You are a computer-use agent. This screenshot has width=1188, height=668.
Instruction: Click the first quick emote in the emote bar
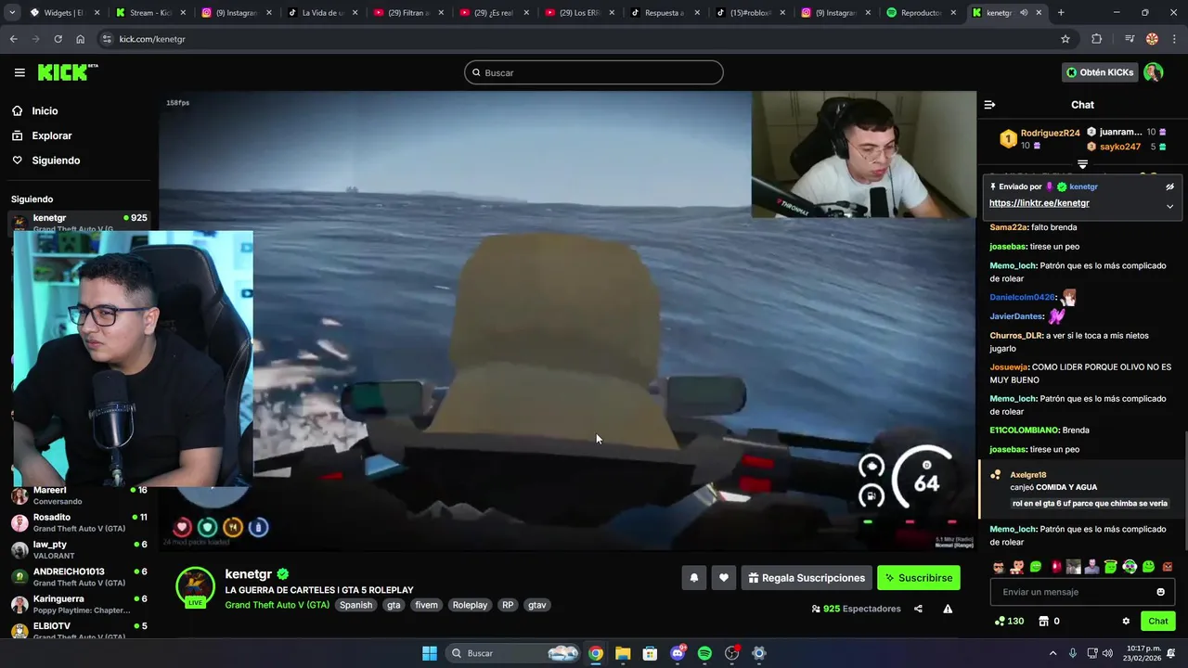click(998, 567)
